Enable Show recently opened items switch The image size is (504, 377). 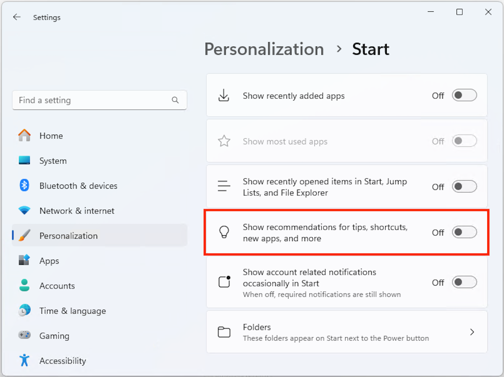pos(464,187)
